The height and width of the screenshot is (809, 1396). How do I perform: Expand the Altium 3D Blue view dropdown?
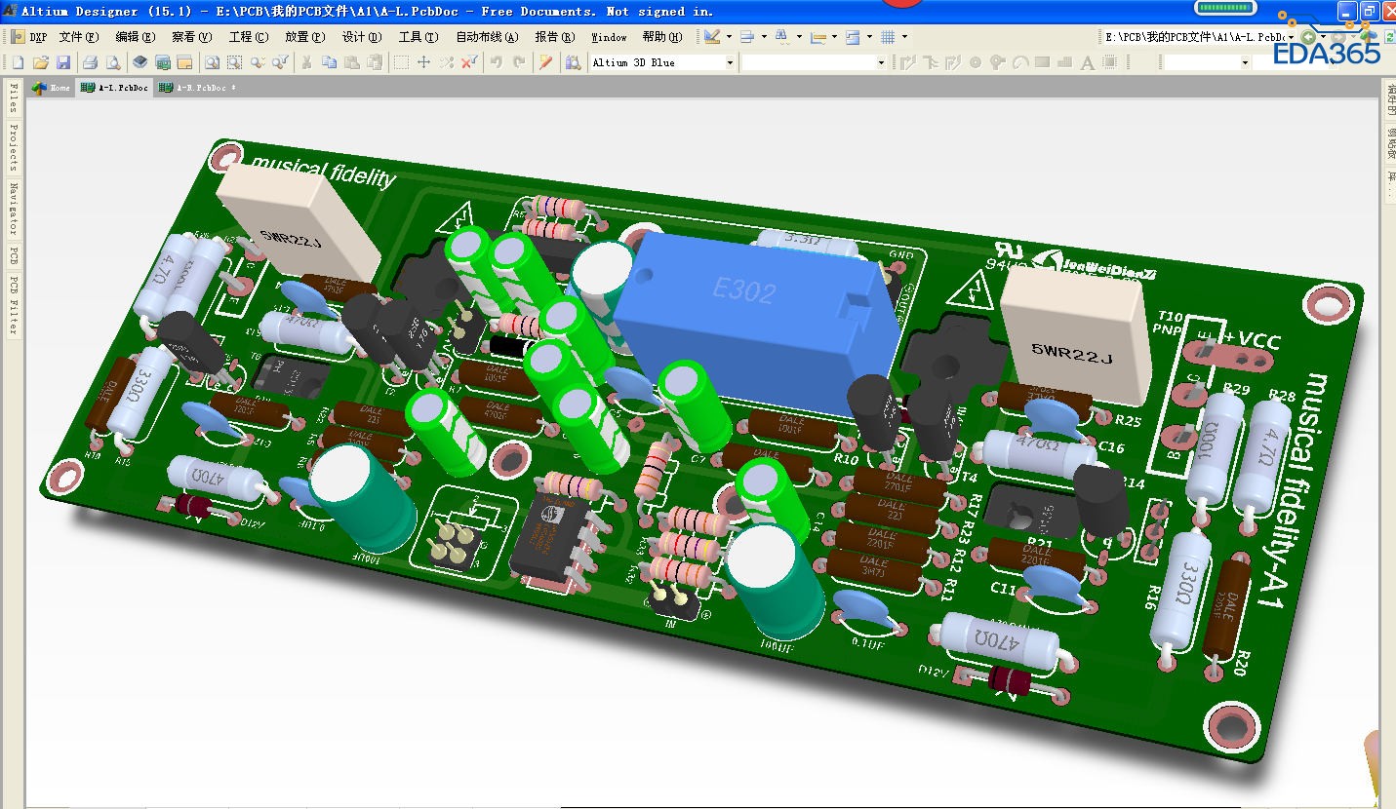(729, 62)
